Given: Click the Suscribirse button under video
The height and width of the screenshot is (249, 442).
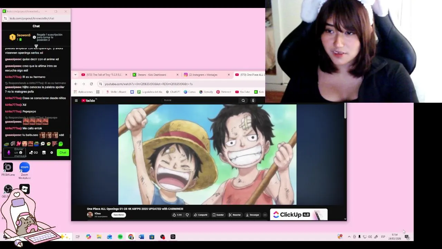Looking at the screenshot, I should tap(118, 215).
